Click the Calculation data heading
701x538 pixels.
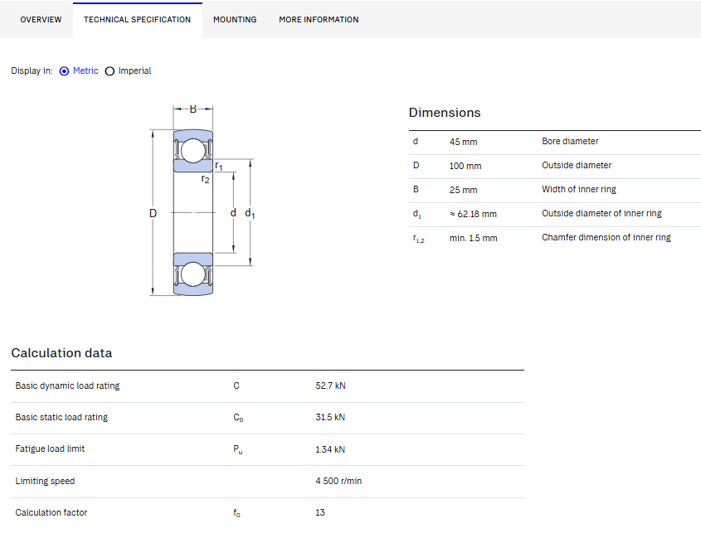point(61,353)
